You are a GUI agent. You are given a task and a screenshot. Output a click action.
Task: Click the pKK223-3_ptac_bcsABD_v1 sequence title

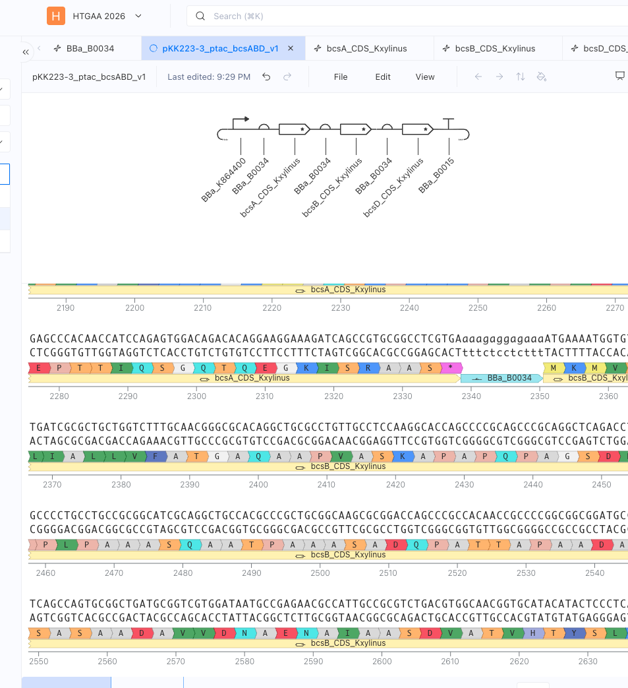89,77
